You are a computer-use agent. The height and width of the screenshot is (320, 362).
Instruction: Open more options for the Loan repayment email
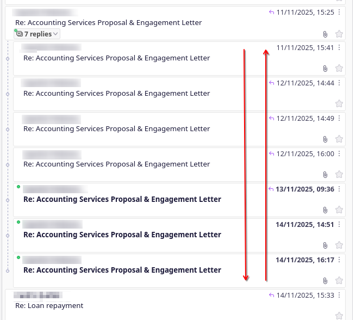click(339, 295)
